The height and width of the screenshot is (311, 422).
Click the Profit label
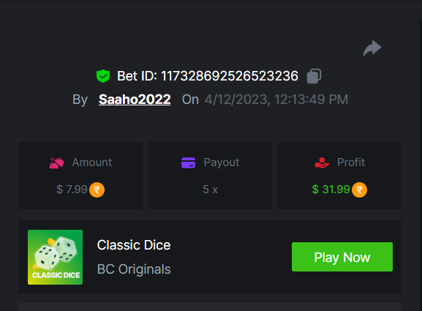pyautogui.click(x=351, y=162)
